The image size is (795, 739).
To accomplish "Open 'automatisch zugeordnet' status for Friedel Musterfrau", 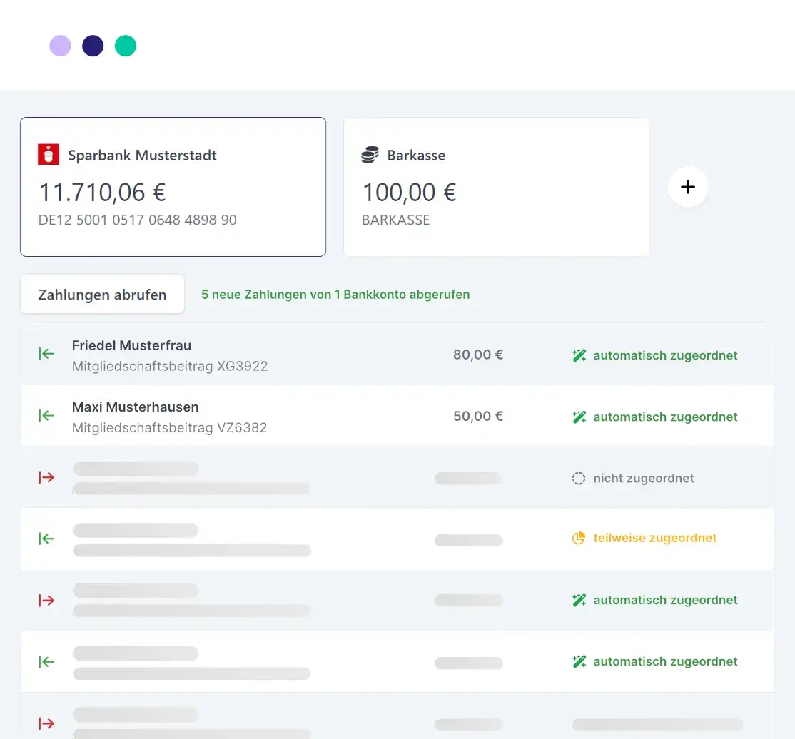I will pyautogui.click(x=665, y=355).
